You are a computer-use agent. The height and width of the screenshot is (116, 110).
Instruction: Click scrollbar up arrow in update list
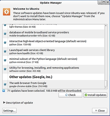coord(106,25)
